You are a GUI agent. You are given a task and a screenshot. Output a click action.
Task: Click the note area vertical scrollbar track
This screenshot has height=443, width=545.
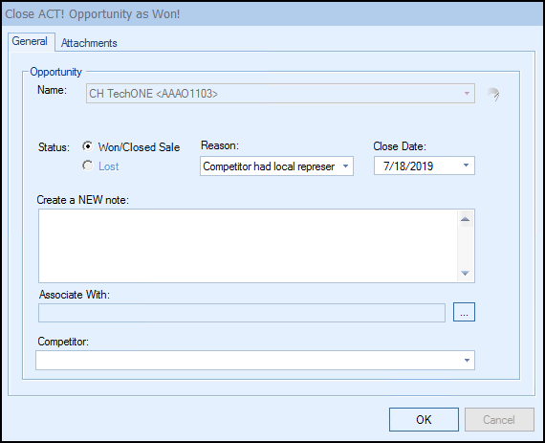point(465,246)
